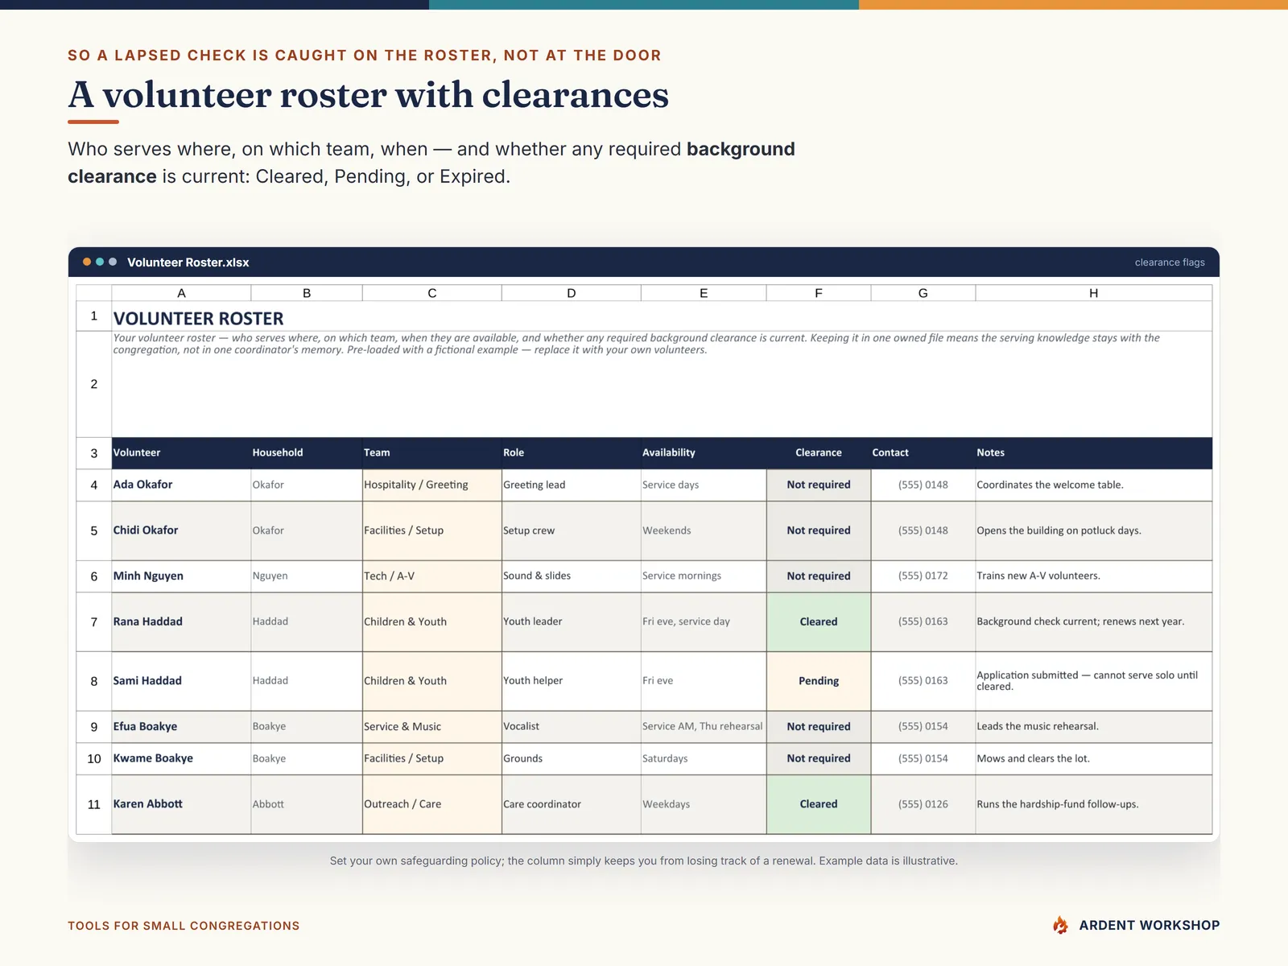The width and height of the screenshot is (1288, 966).
Task: Click "Cleared" in Rana Haddad's row
Action: coord(819,622)
